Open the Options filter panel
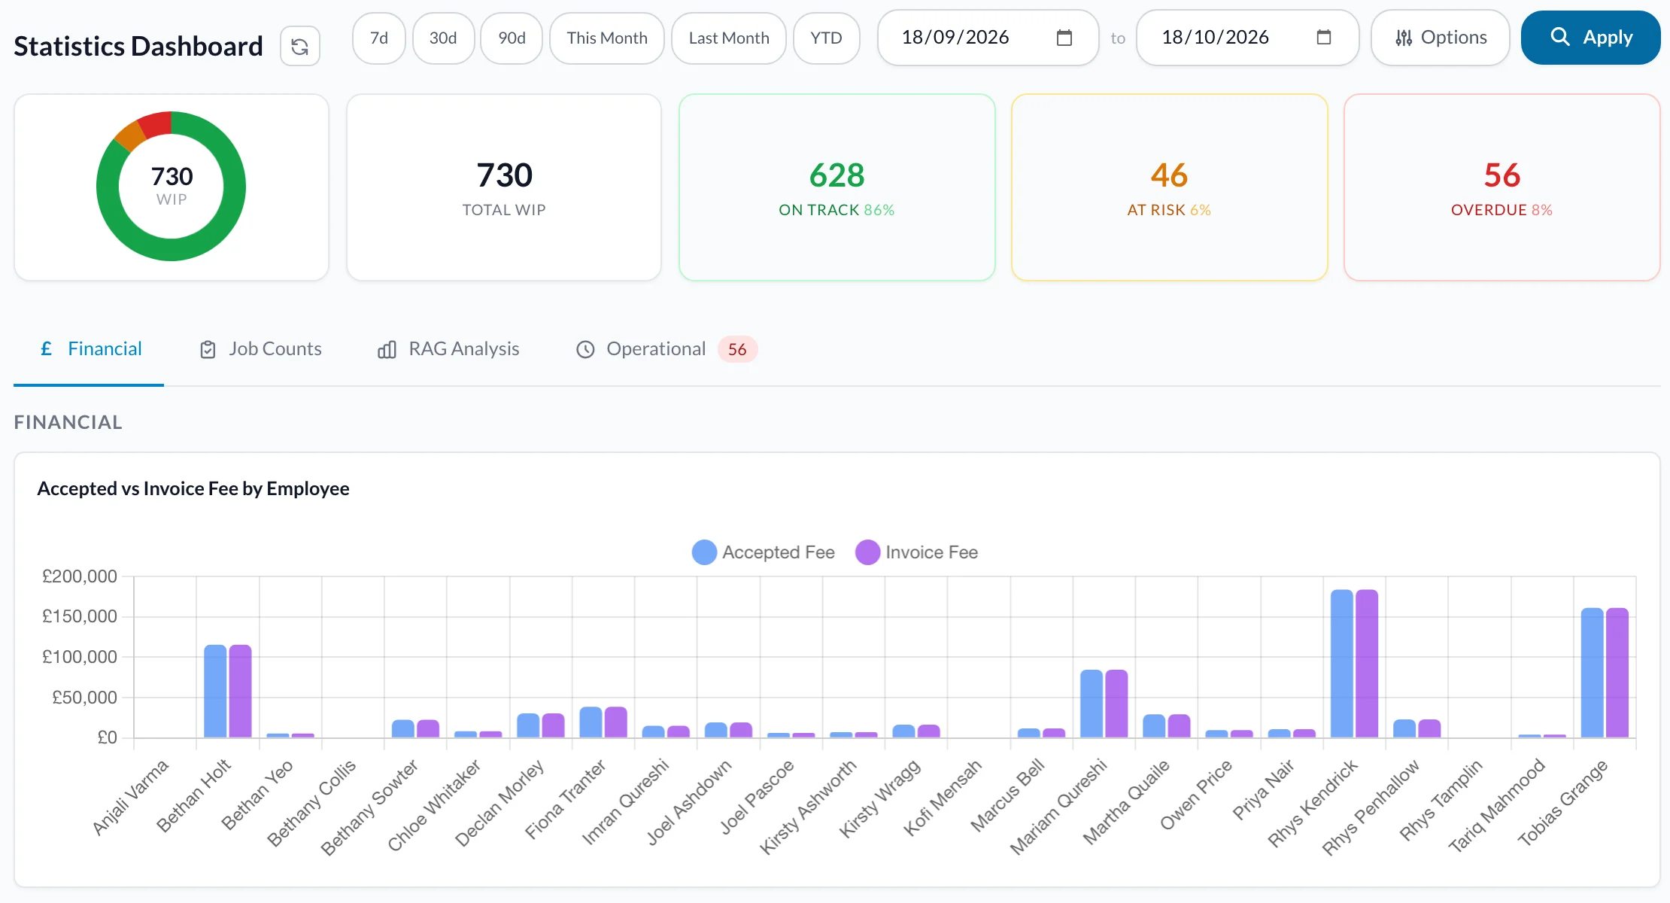The image size is (1670, 903). 1440,38
